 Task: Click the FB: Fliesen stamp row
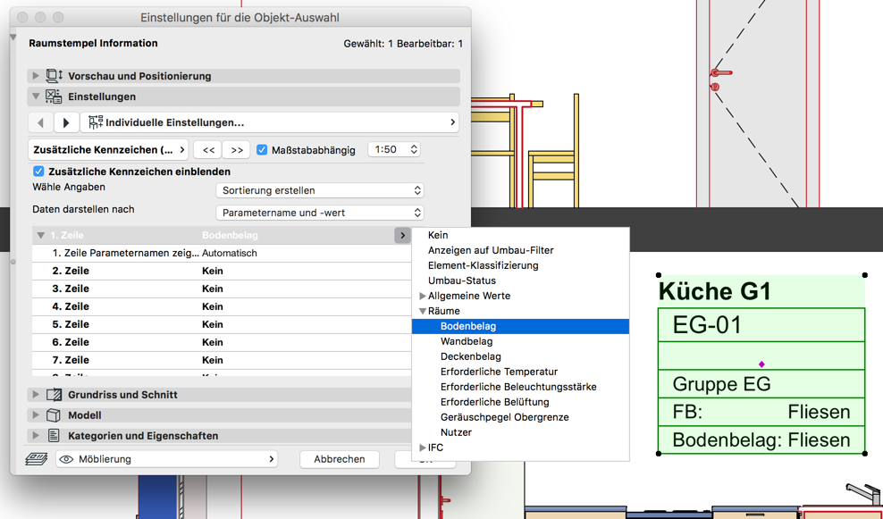point(761,412)
